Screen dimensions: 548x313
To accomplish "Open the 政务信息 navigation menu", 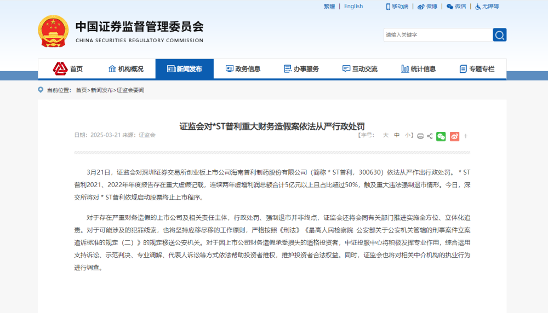I will pyautogui.click(x=243, y=69).
